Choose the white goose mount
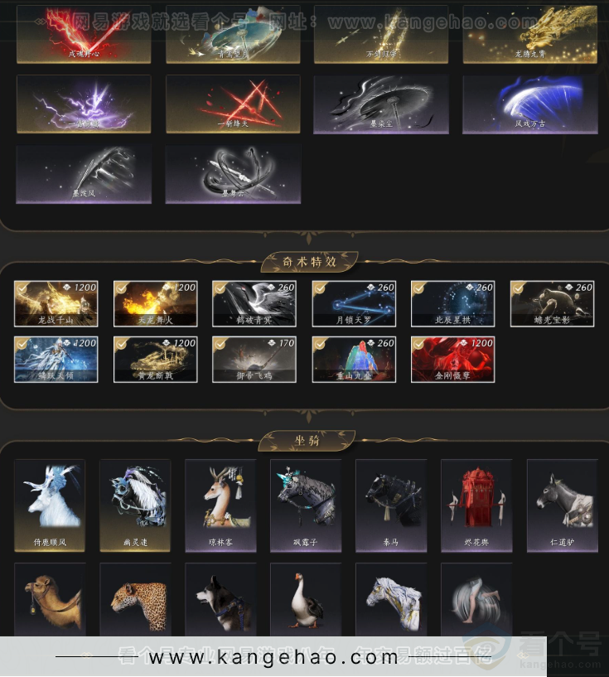This screenshot has height=677, width=609. point(306,599)
